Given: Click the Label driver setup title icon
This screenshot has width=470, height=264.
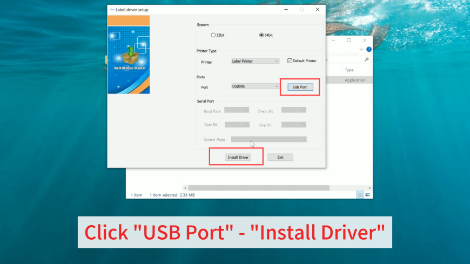Looking at the screenshot, I should [x=112, y=10].
